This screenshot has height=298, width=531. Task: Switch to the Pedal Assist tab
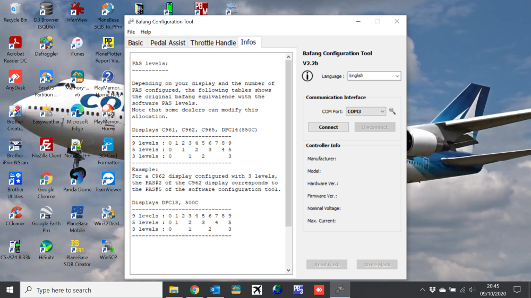pos(168,42)
